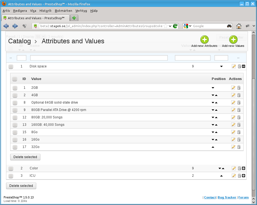Open the URL history dropdown arrow
This screenshot has width=257, height=205.
click(170, 26)
